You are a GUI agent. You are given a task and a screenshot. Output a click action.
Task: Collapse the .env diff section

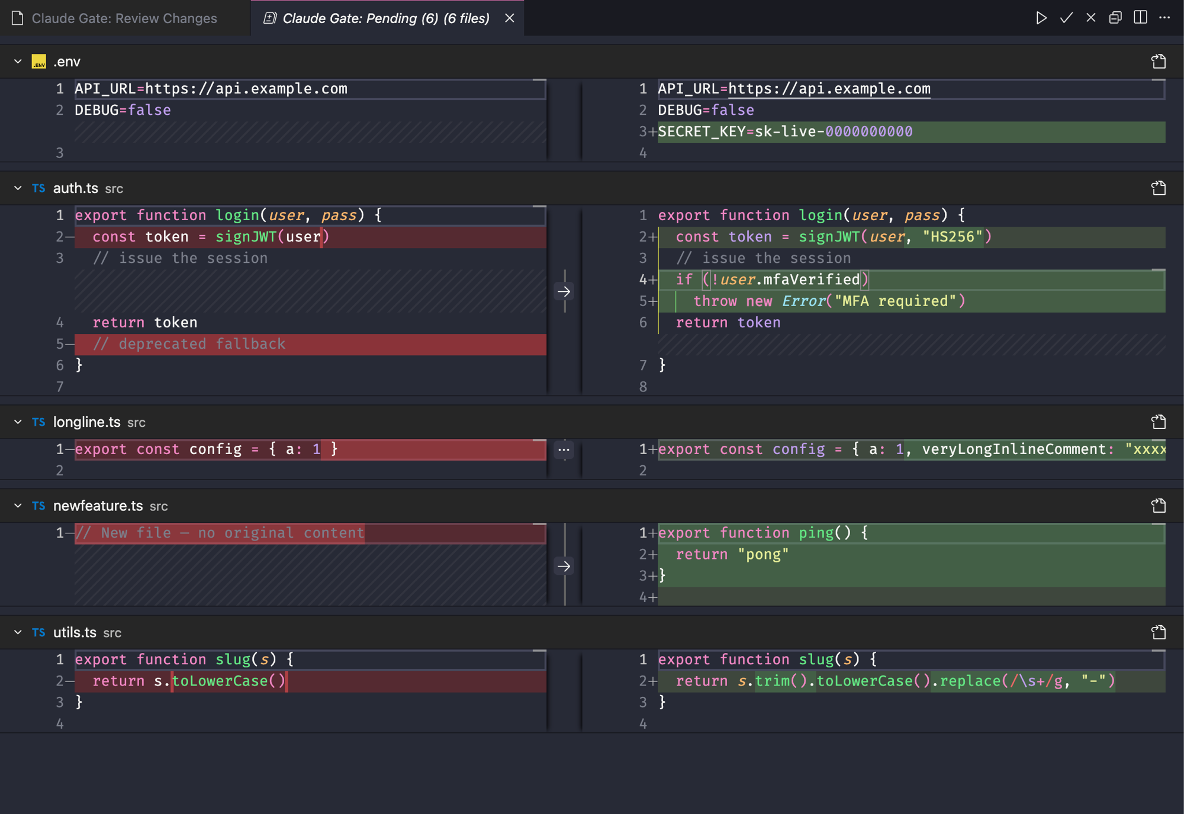coord(18,62)
